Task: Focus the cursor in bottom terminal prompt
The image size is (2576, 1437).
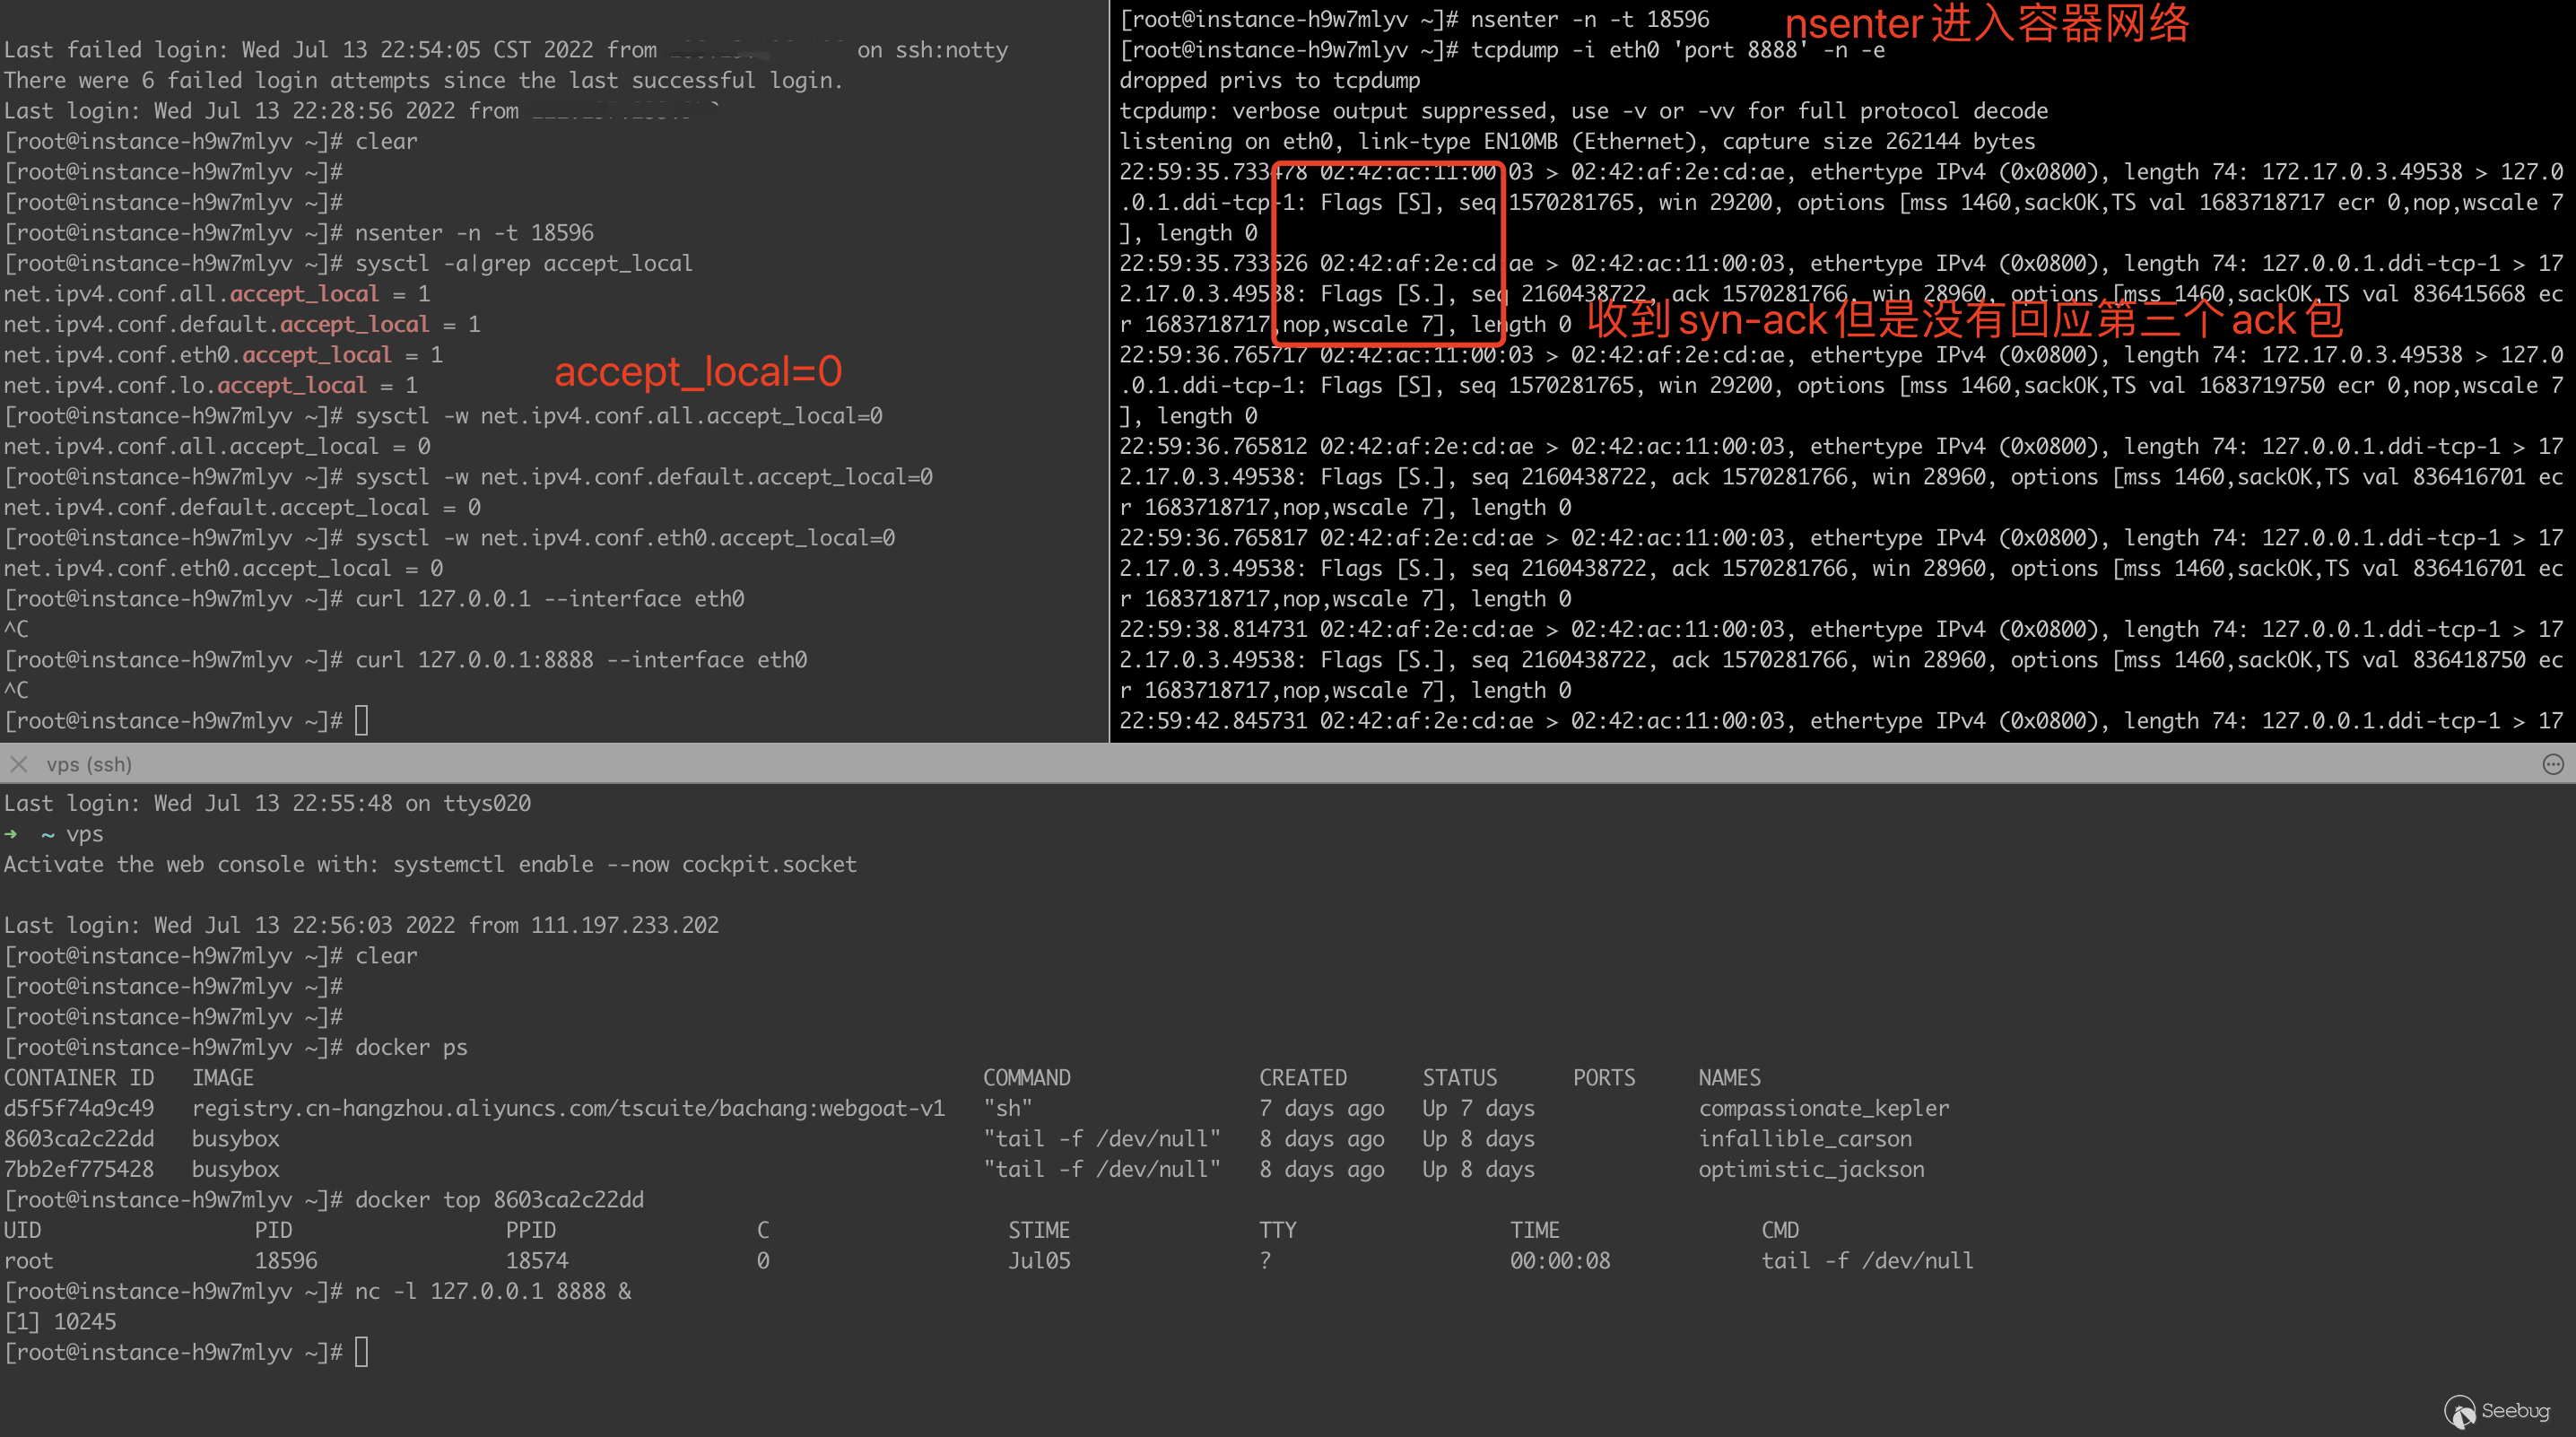Action: tap(362, 1352)
